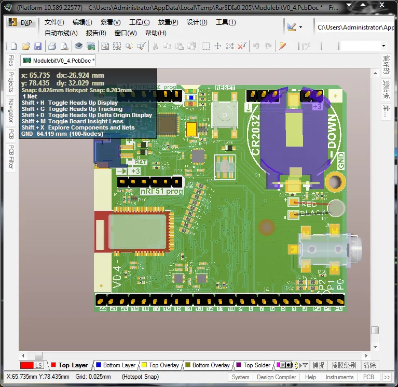Click the Save document icon
The width and height of the screenshot is (398, 387).
coord(38,46)
